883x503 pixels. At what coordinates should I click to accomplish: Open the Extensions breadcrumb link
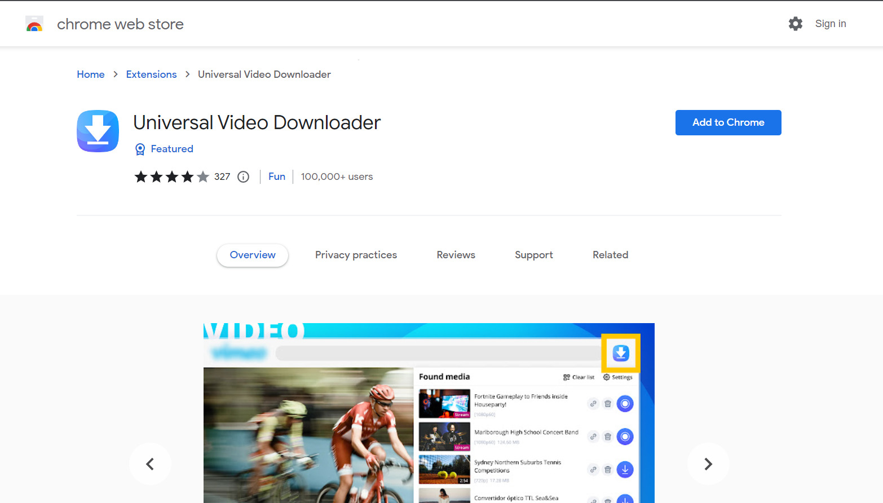click(151, 74)
